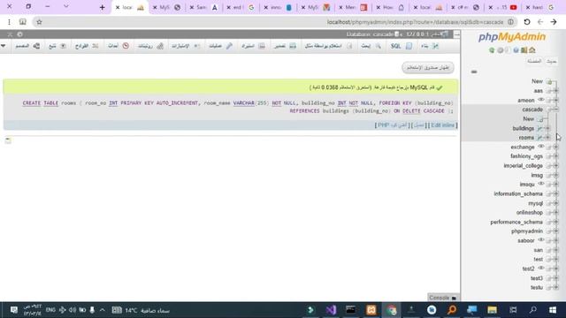Expand the aas database node
Viewport: 566px width, 318px height.
point(556,91)
